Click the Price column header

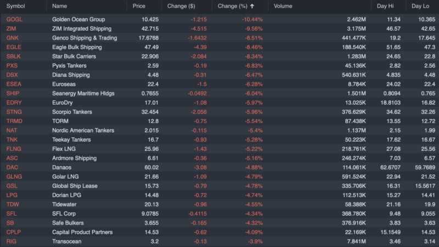coord(139,7)
